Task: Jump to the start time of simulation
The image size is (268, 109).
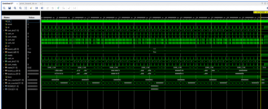Action: [x=37, y=8]
